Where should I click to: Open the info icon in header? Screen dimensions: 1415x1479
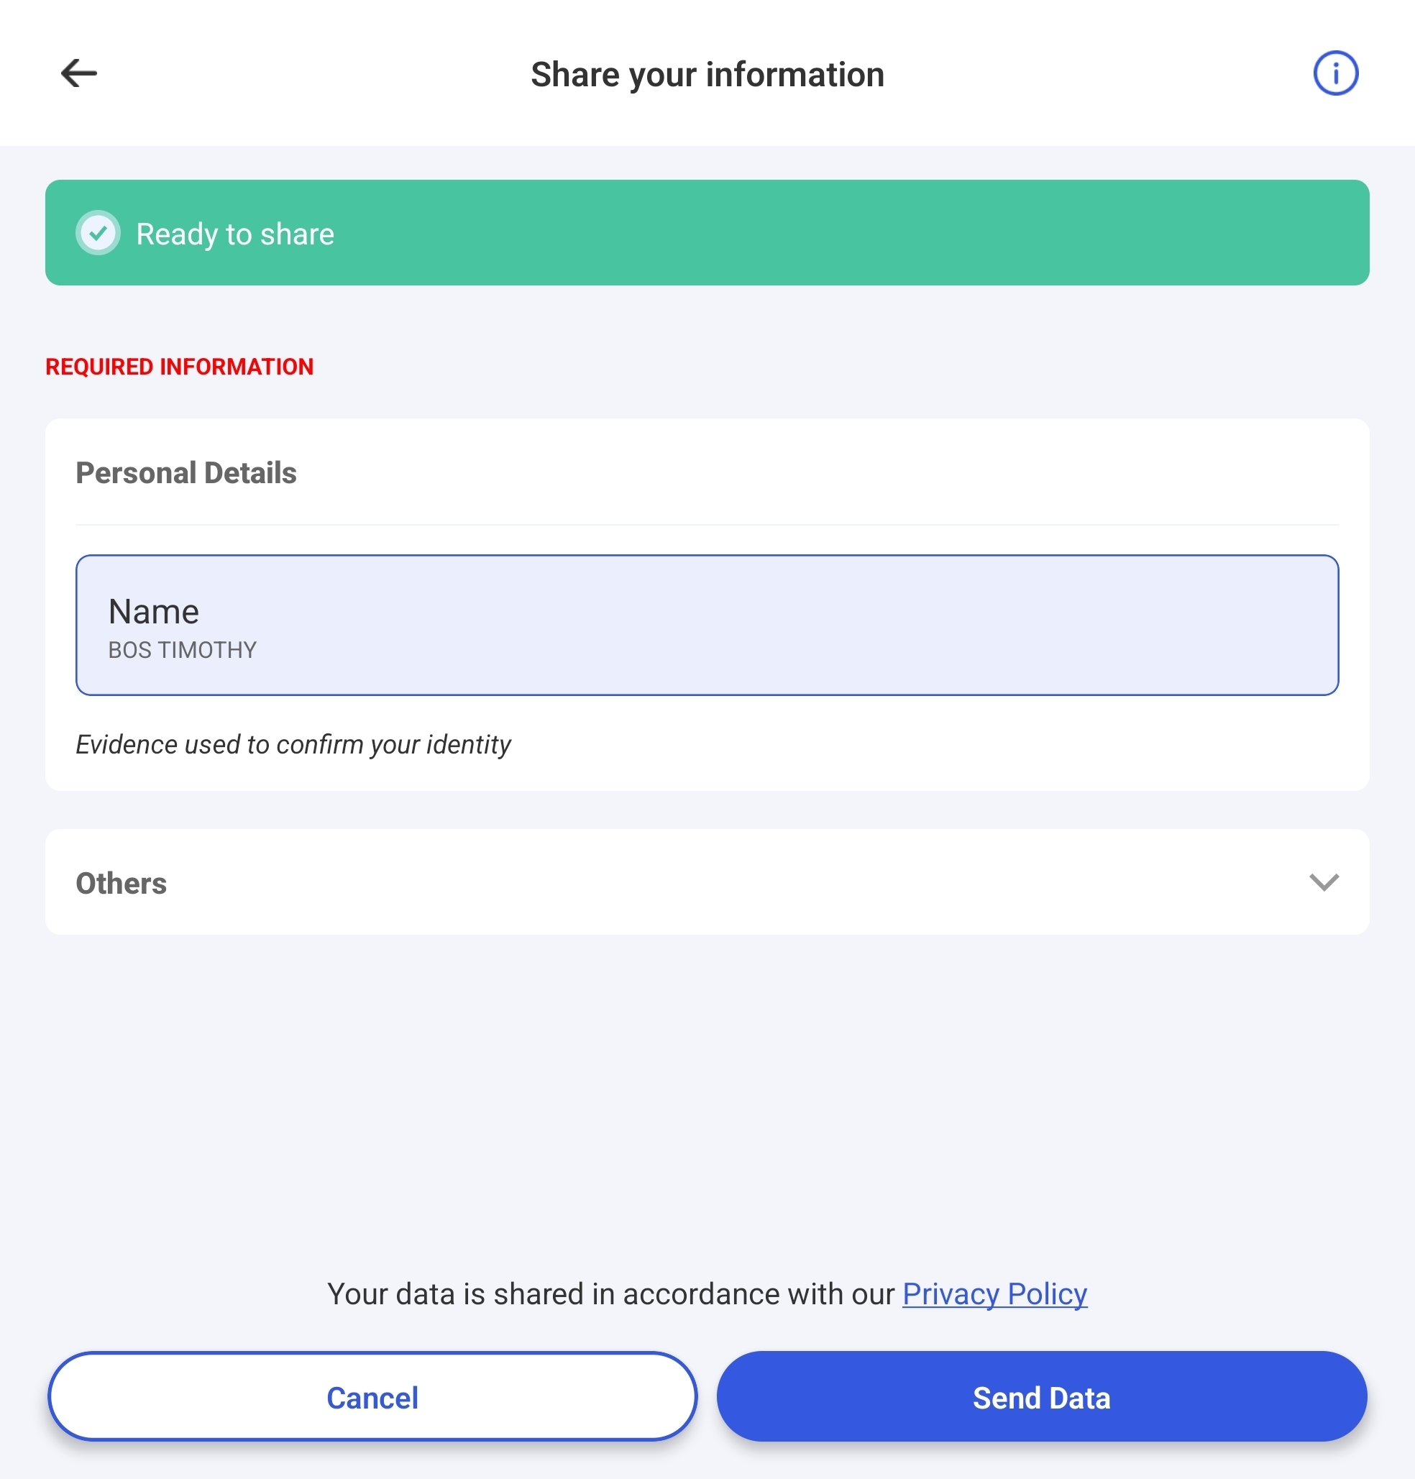pos(1335,73)
